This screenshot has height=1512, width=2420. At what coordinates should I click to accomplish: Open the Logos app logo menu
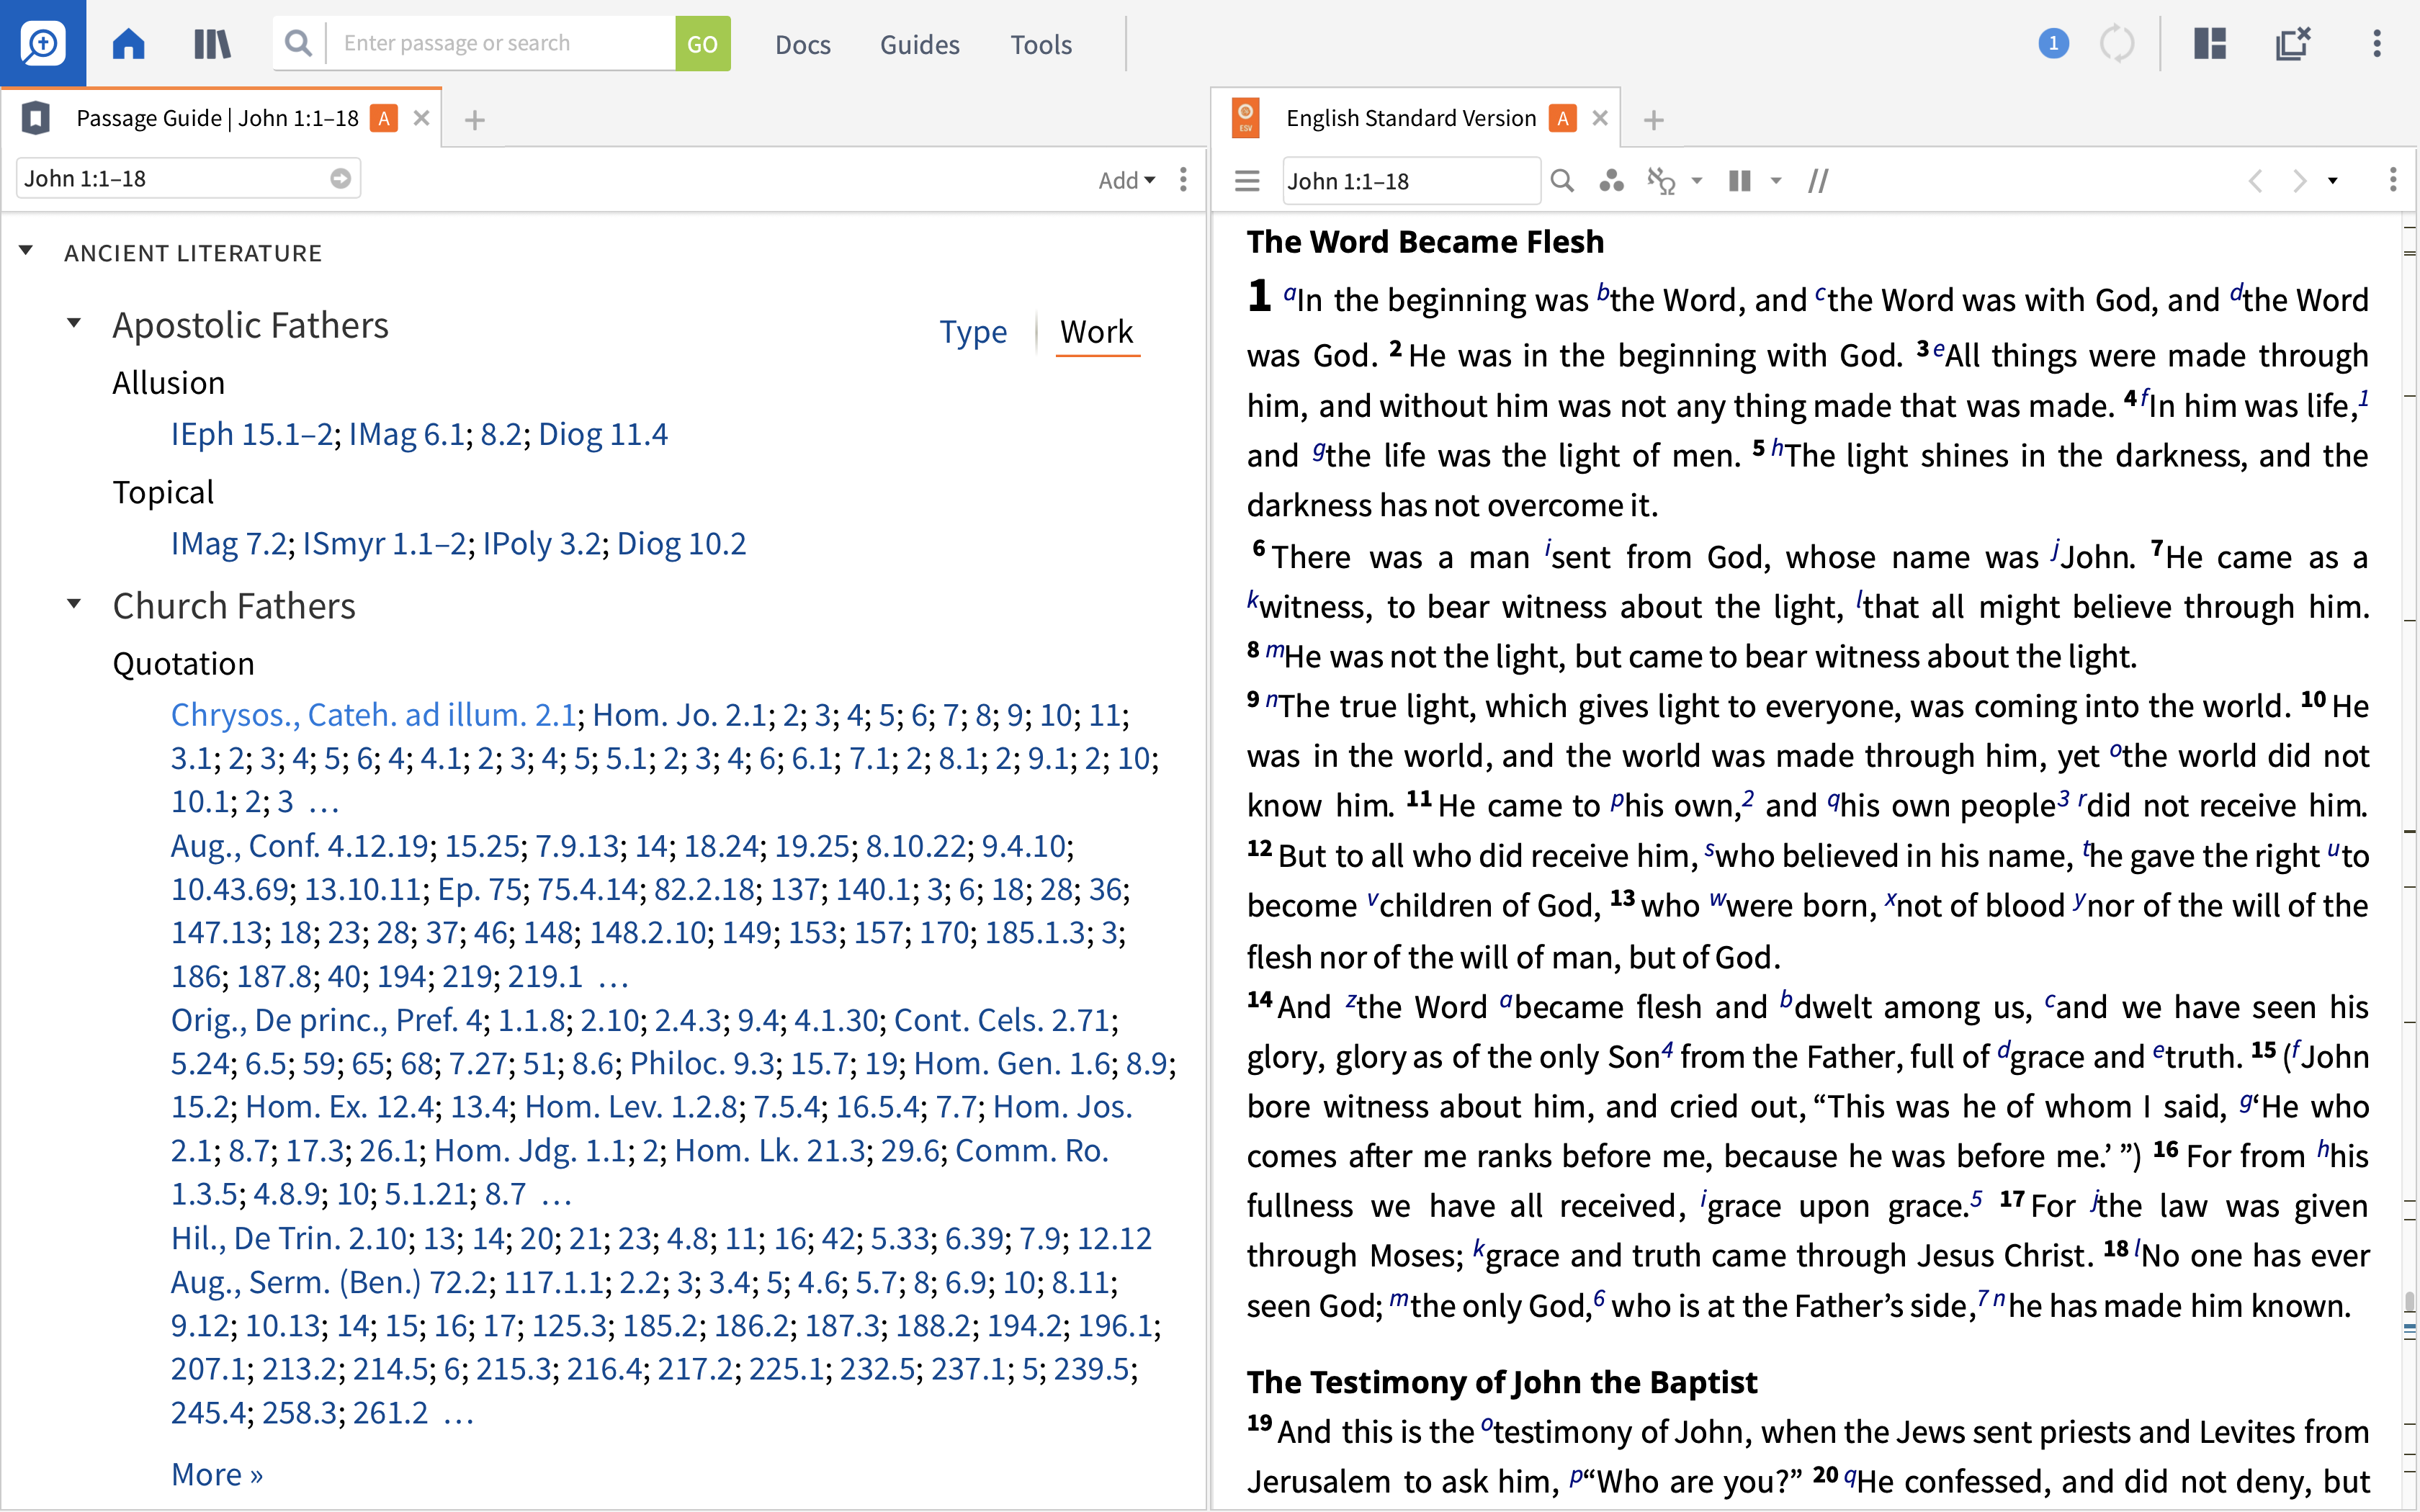tap(43, 43)
